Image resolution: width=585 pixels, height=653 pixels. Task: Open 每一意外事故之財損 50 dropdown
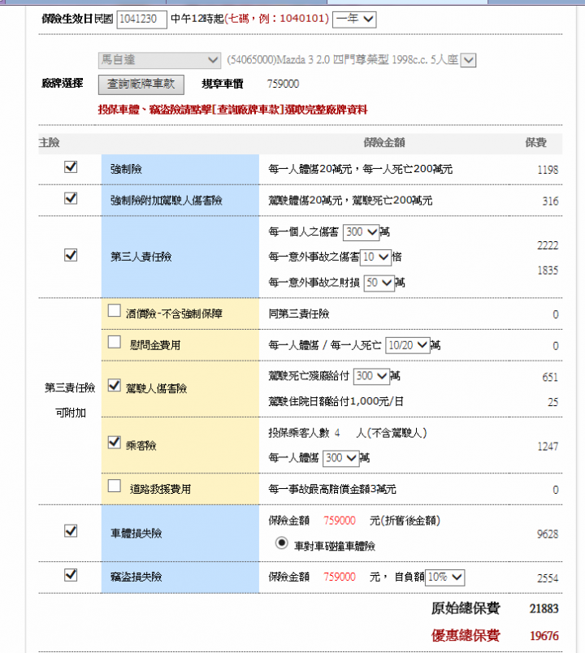click(379, 283)
